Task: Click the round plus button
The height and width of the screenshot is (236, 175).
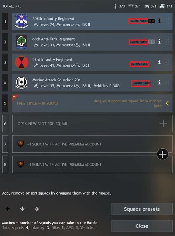Action: click(162, 154)
